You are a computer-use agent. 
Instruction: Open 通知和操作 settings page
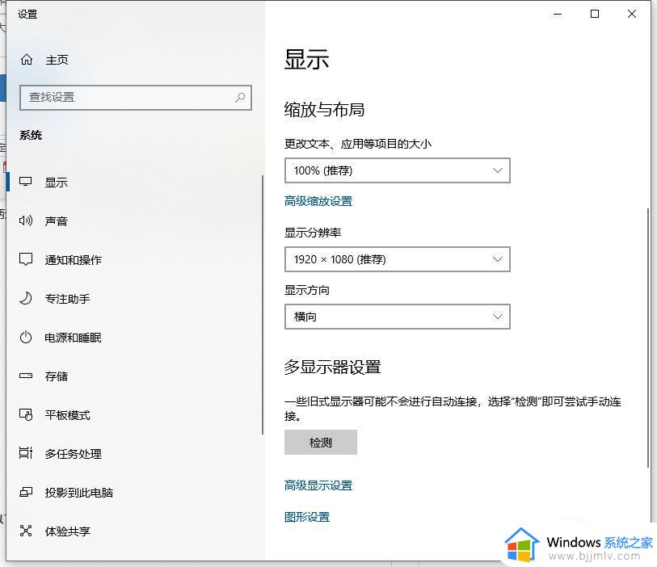pyautogui.click(x=74, y=260)
